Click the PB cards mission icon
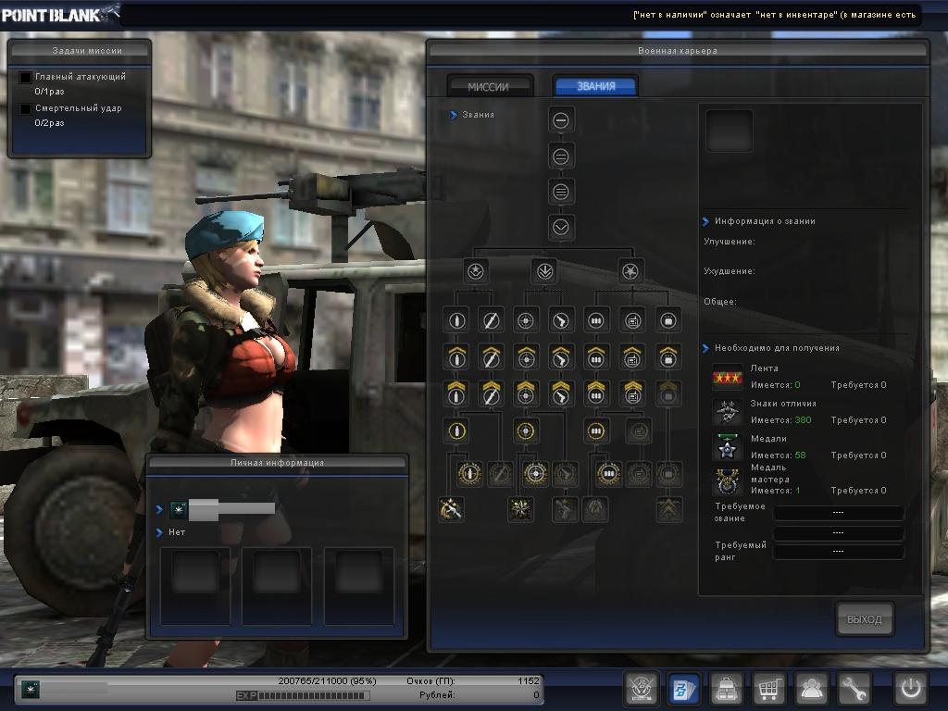948x711 pixels. 684,690
